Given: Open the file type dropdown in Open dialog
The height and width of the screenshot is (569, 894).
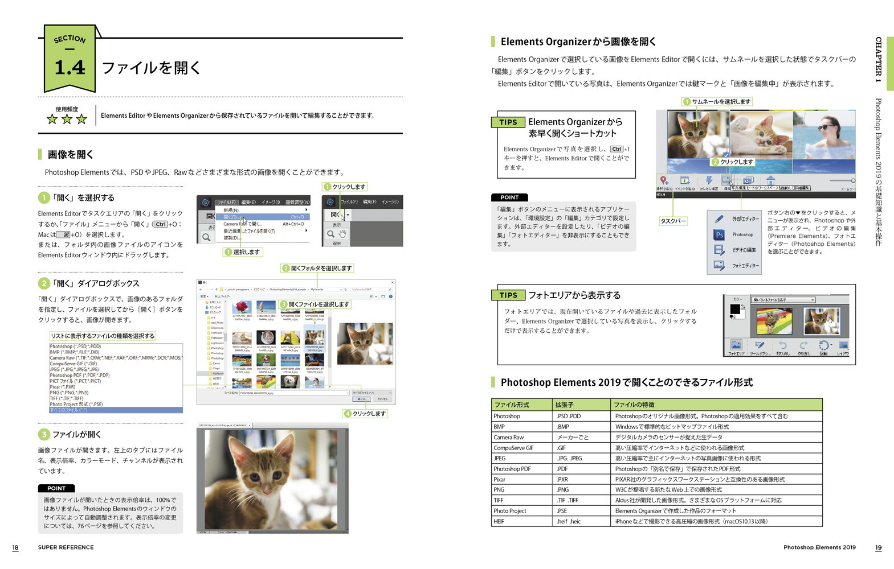Looking at the screenshot, I should (372, 393).
